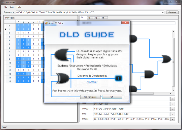Click the Generate button
Image resolution: width=182 pixels, height=130 pixels.
point(172,12)
